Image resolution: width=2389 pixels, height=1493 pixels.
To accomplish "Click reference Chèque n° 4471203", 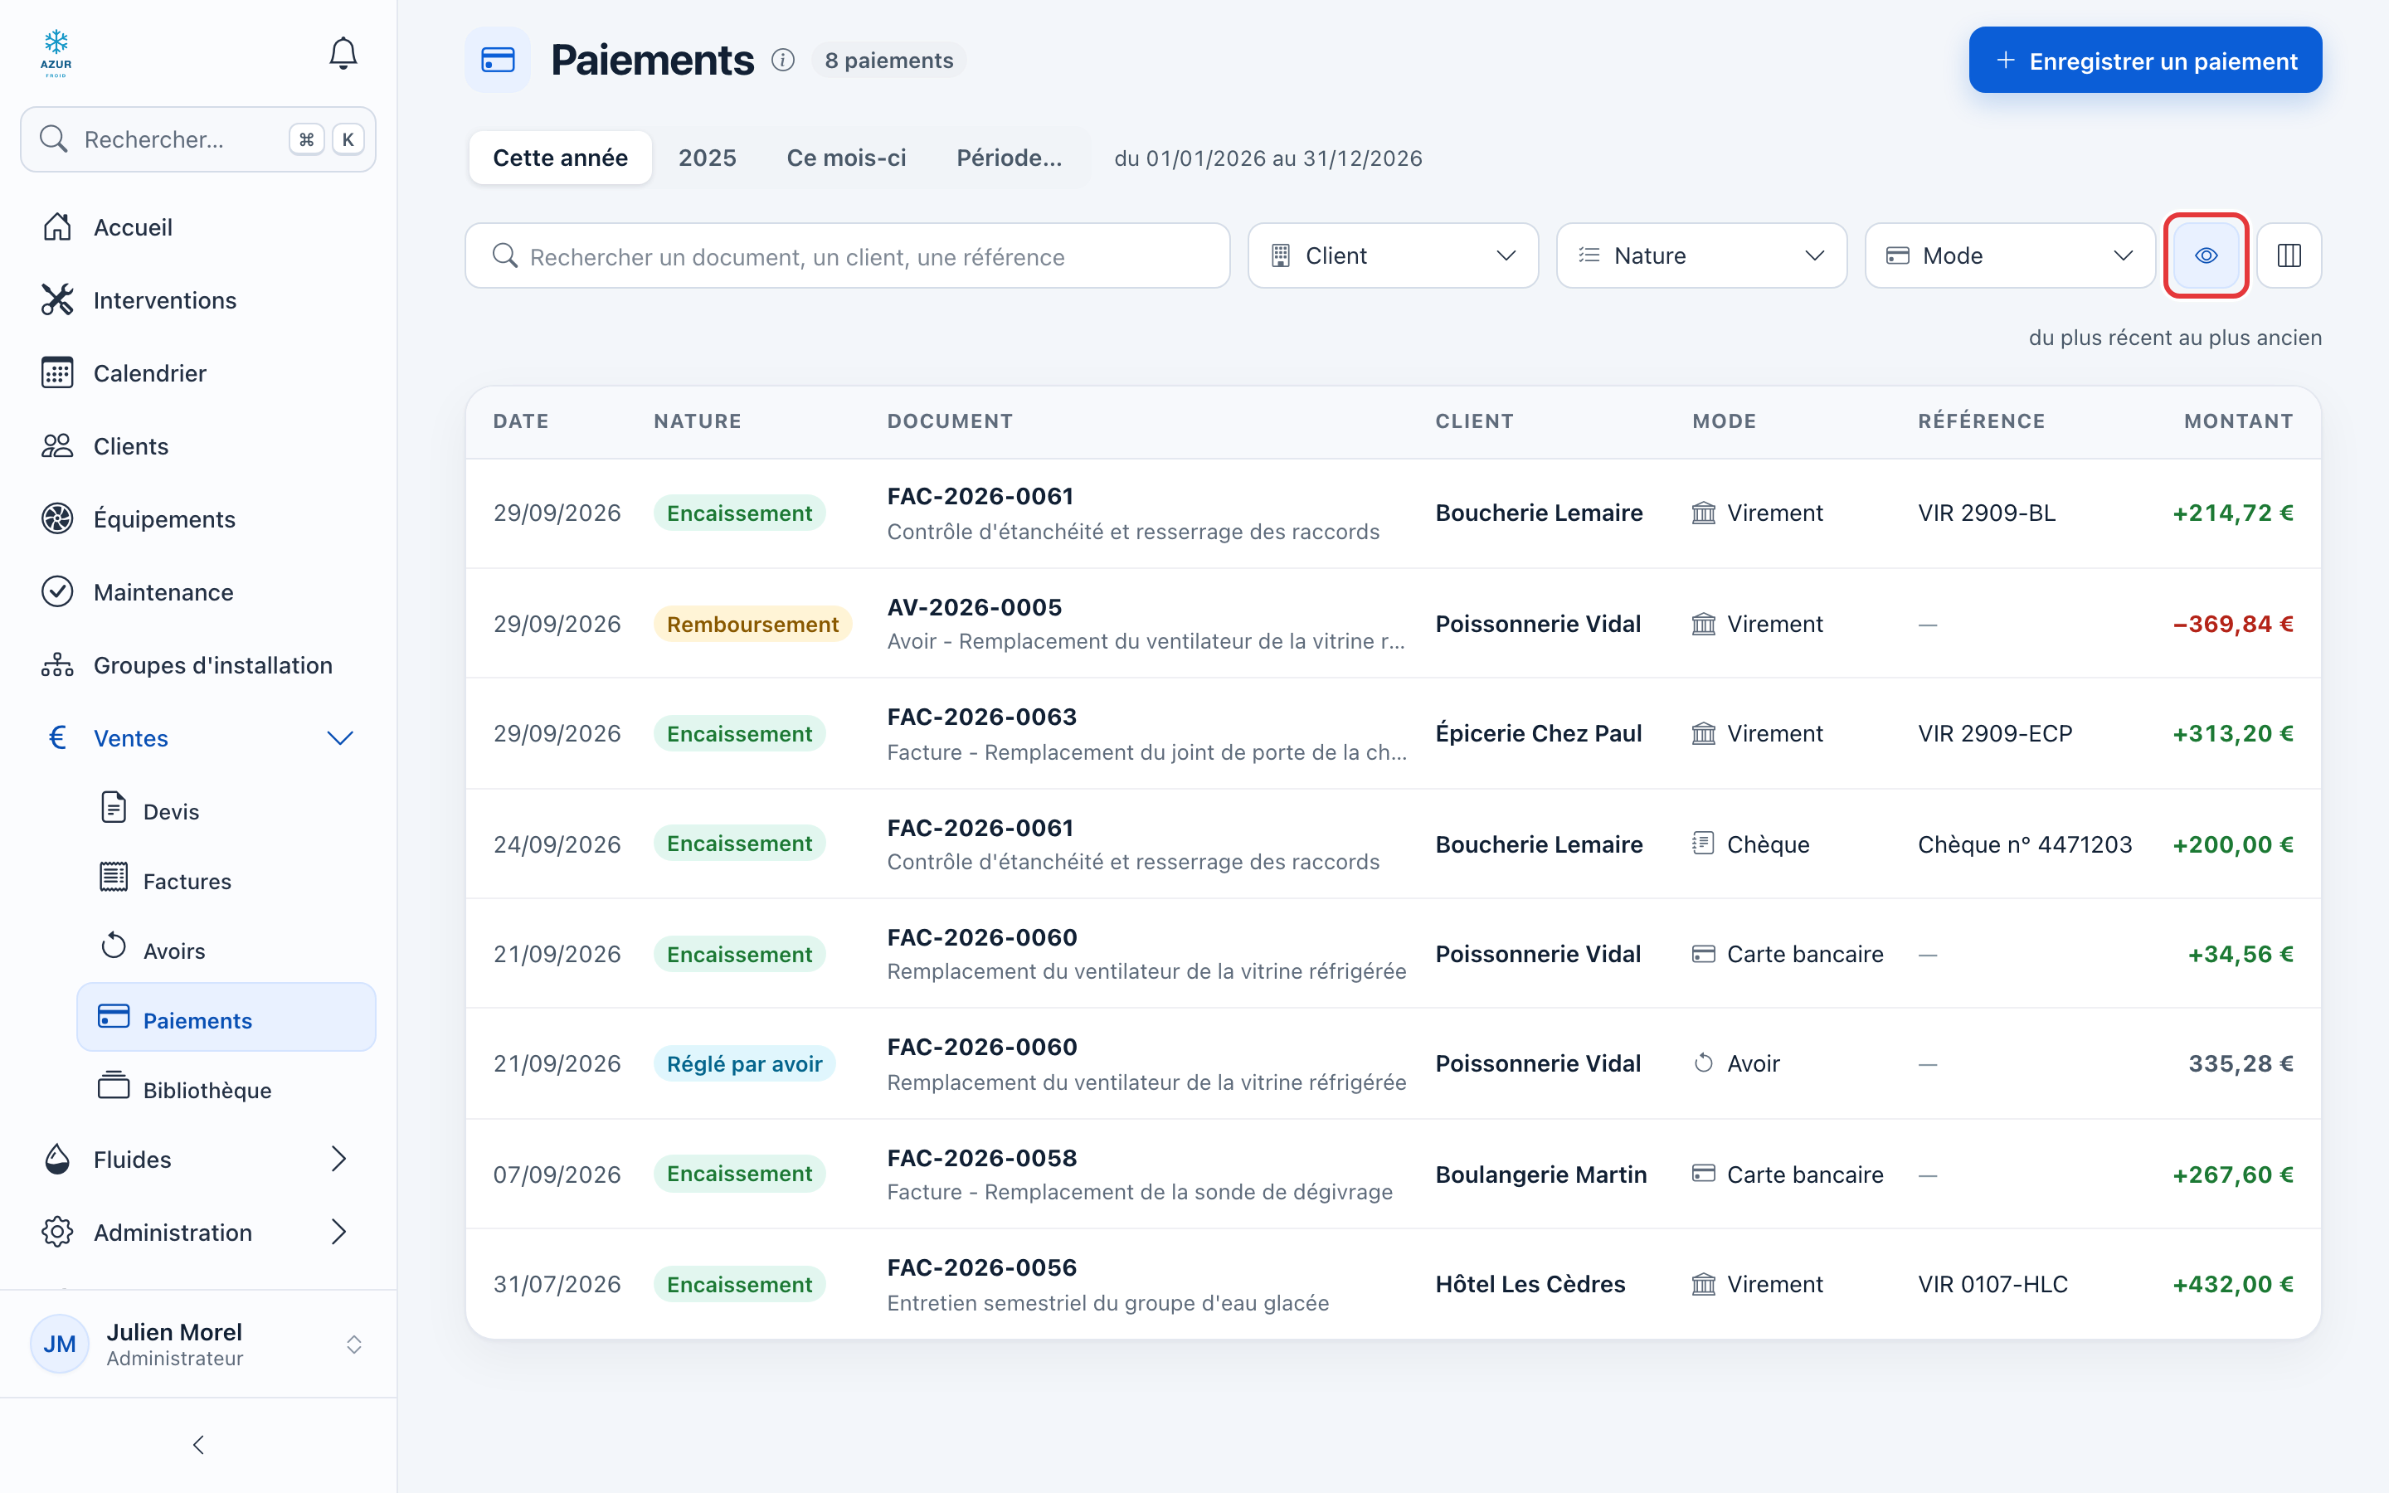I will [2025, 844].
